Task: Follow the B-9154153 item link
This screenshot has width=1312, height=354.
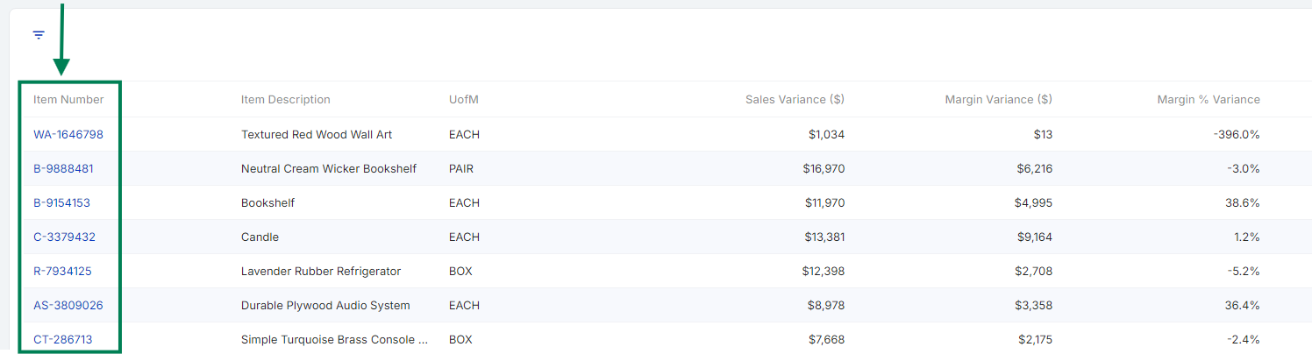Action: coord(61,203)
